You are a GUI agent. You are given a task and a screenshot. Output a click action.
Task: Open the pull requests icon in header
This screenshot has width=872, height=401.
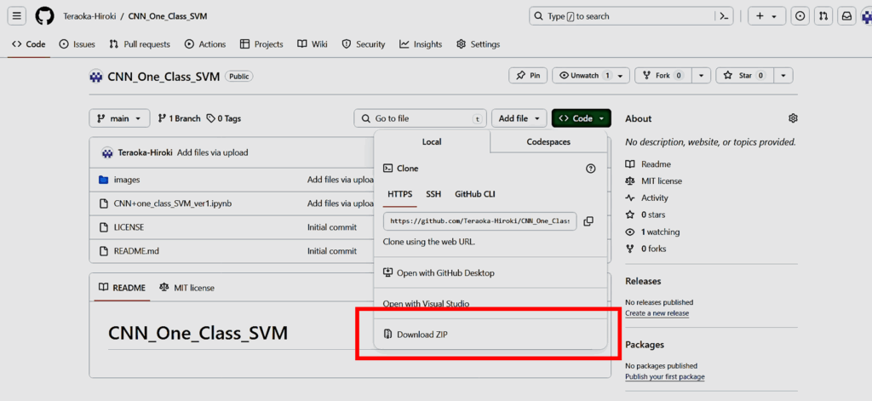point(823,16)
